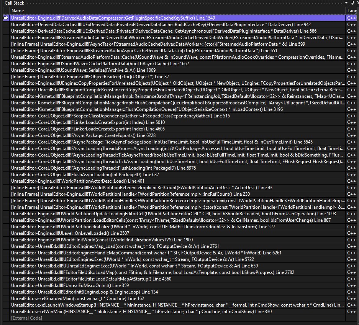Select the FLinkerLoad::CreateExport Line 4605 frame
The width and height of the screenshot is (359, 325).
(x=177, y=129)
